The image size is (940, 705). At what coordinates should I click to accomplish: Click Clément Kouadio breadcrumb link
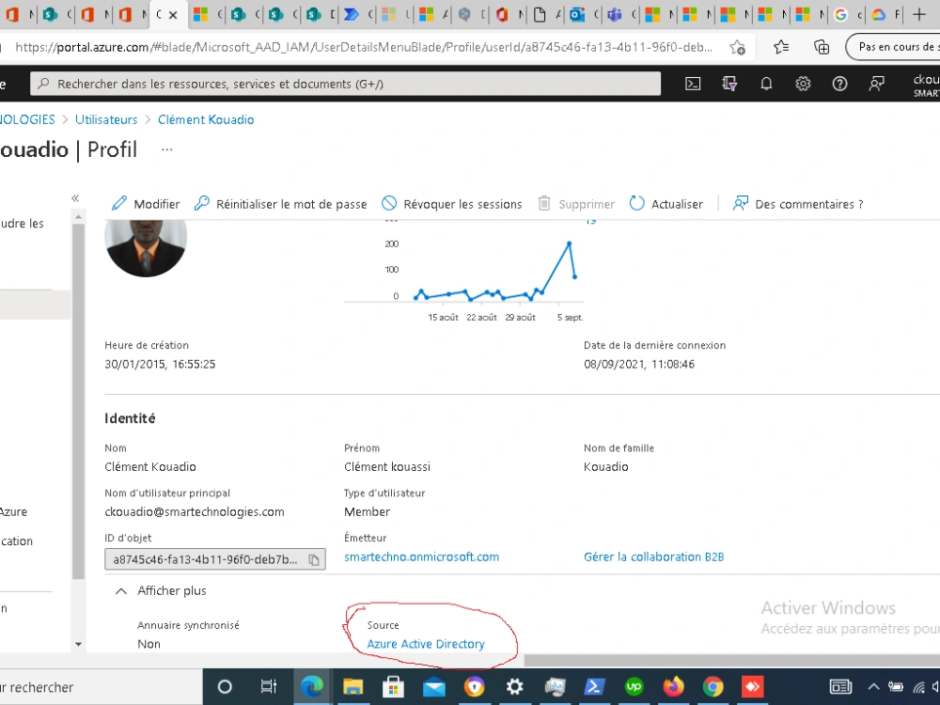click(206, 119)
